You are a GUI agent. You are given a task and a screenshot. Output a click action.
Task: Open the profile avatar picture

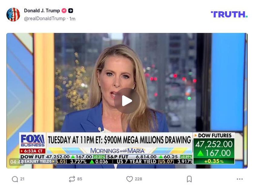click(13, 15)
